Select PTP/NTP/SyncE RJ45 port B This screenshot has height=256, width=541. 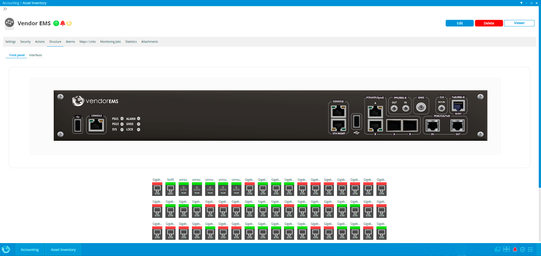(x=375, y=125)
